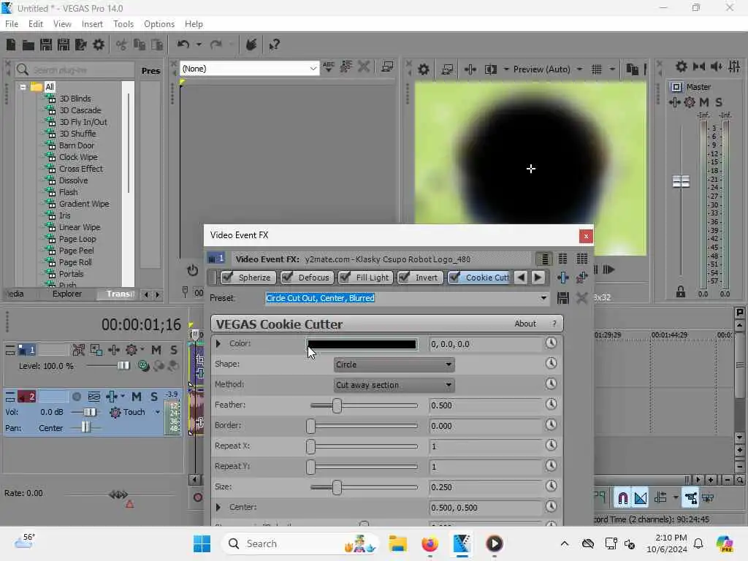Open the Preview (Auto) quality dropdown
This screenshot has width=748, height=561.
click(x=579, y=69)
